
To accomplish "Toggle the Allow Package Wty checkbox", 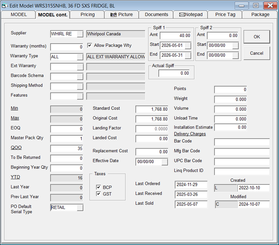I will pos(90,45).
